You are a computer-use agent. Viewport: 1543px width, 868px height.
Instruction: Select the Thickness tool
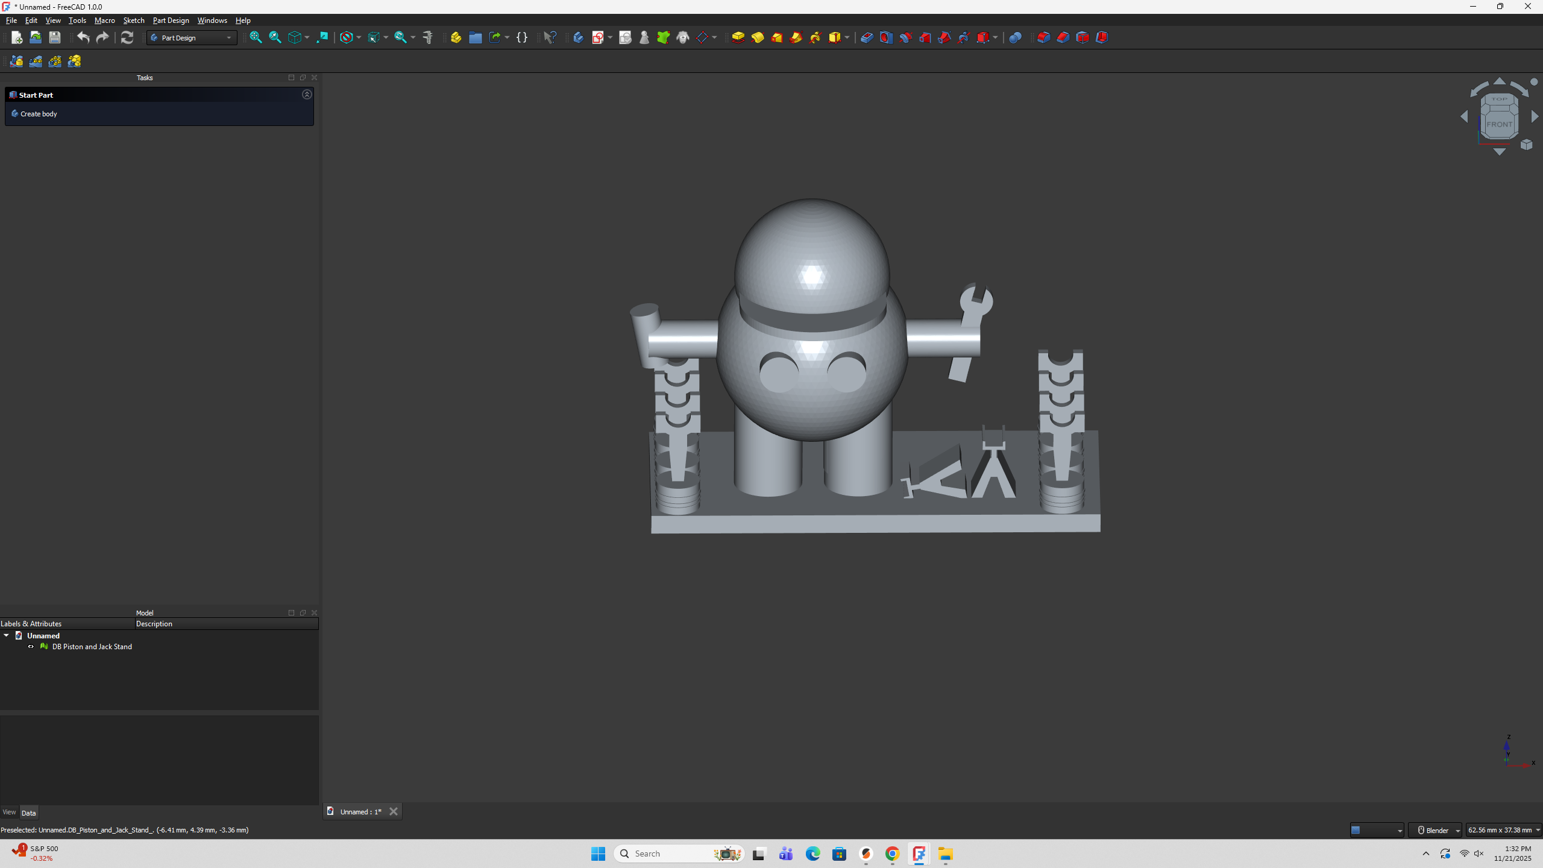tap(1102, 37)
